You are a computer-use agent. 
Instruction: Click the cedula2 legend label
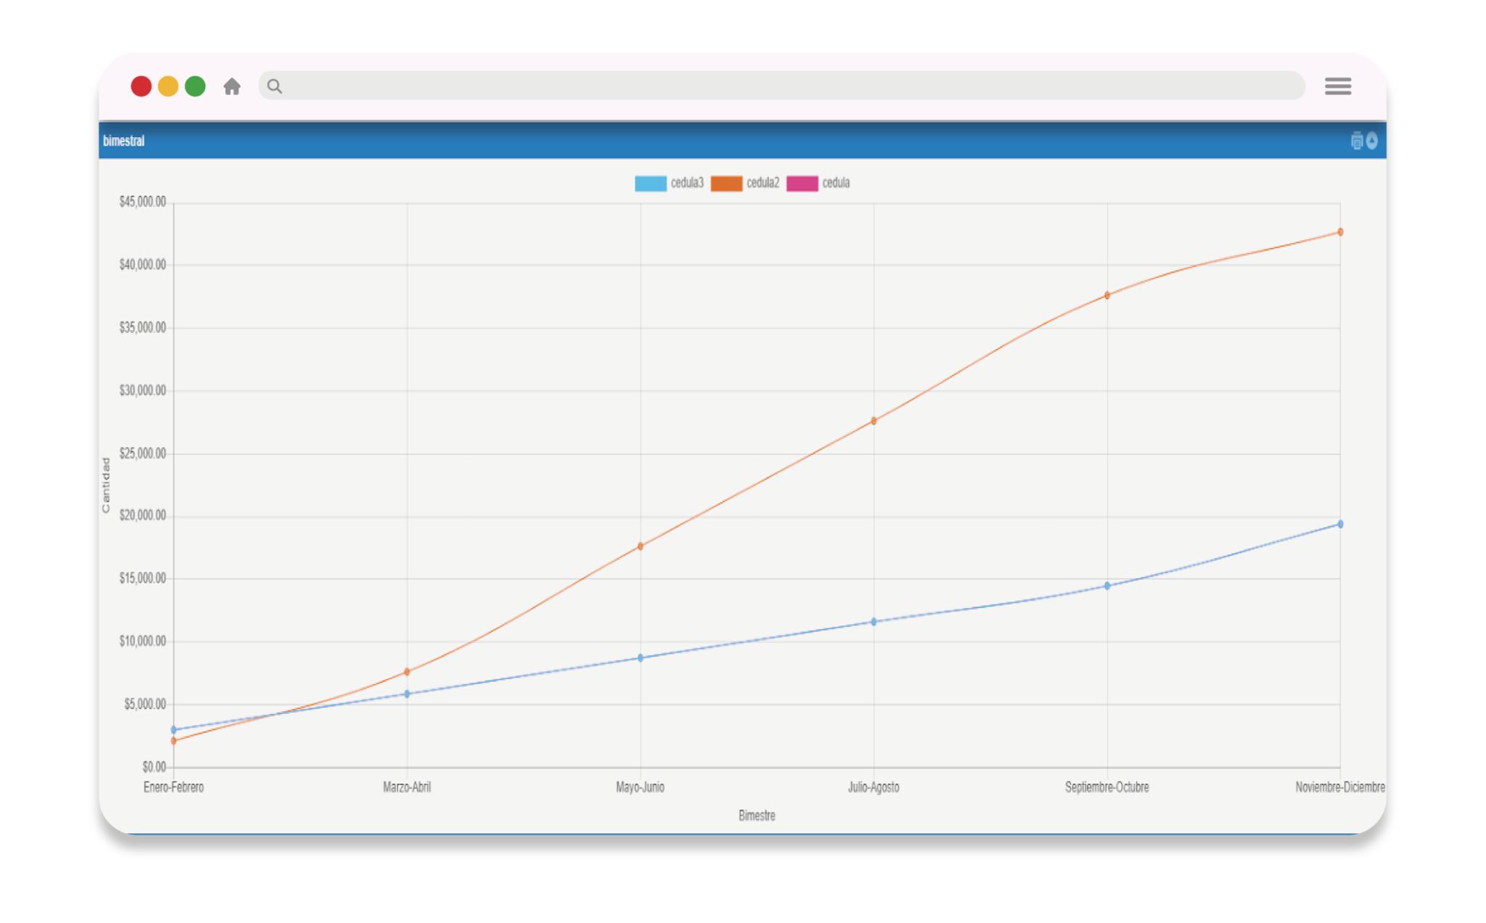(x=763, y=183)
